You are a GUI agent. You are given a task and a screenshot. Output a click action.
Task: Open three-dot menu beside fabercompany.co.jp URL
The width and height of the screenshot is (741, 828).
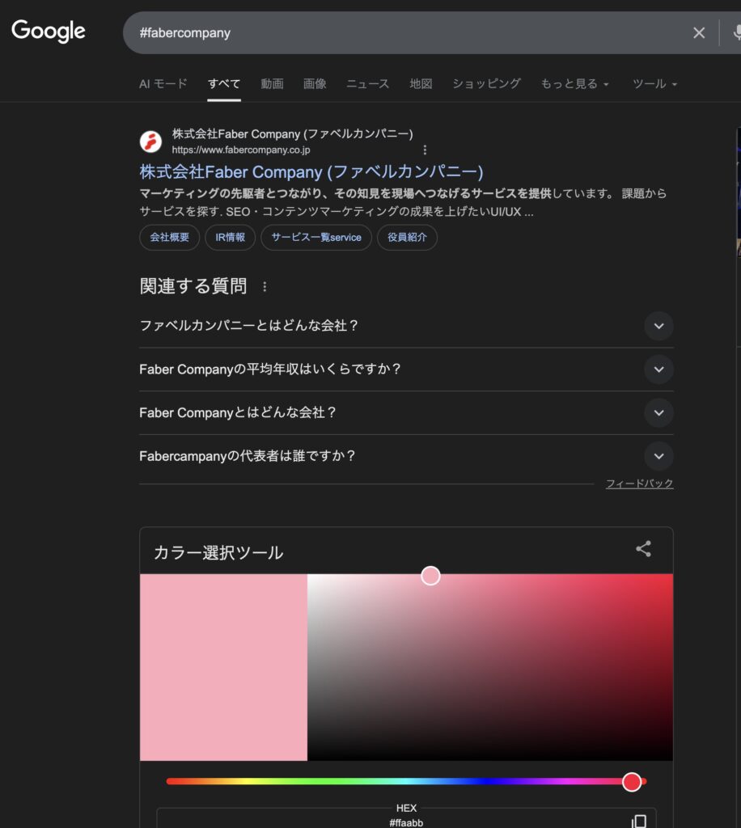(426, 150)
